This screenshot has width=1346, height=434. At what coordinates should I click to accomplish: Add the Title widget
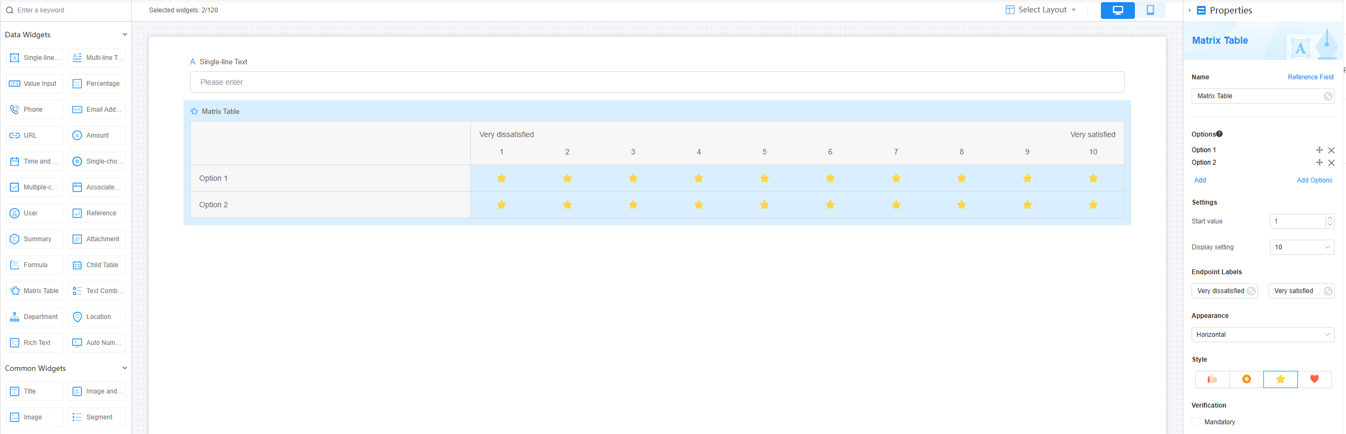(35, 391)
